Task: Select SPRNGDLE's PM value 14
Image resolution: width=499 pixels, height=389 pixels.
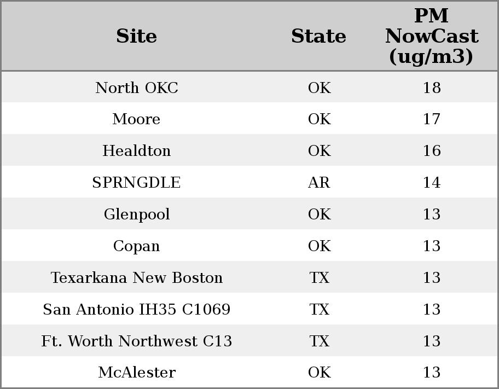Action: click(x=431, y=183)
